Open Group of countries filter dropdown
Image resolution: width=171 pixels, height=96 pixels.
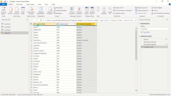[95, 24]
